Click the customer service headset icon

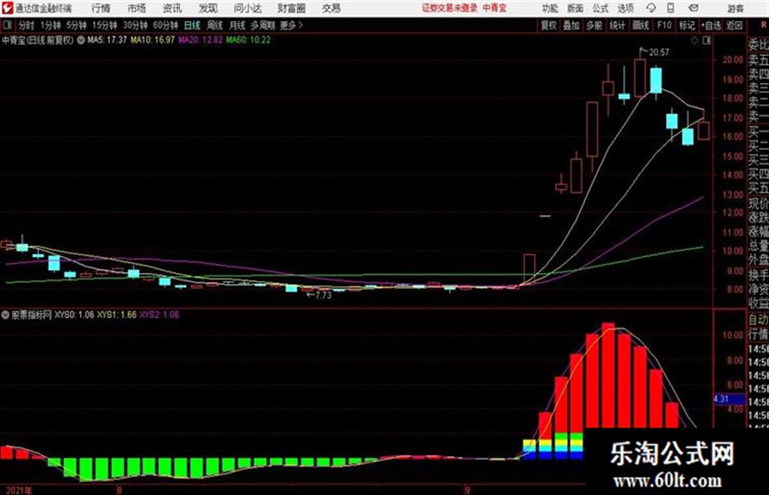point(651,8)
